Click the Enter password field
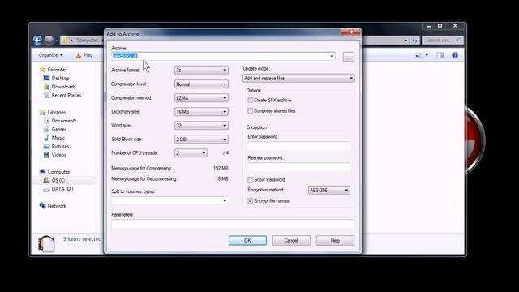The image size is (519, 292). (298, 146)
